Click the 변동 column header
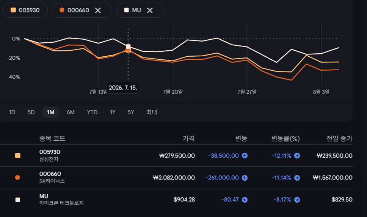 click(241, 139)
